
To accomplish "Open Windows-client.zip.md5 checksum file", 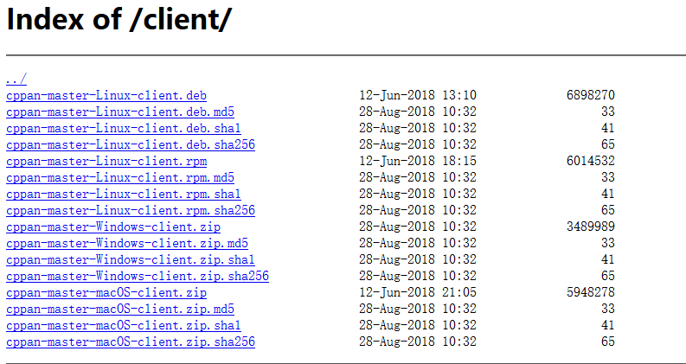I will pyautogui.click(x=126, y=243).
